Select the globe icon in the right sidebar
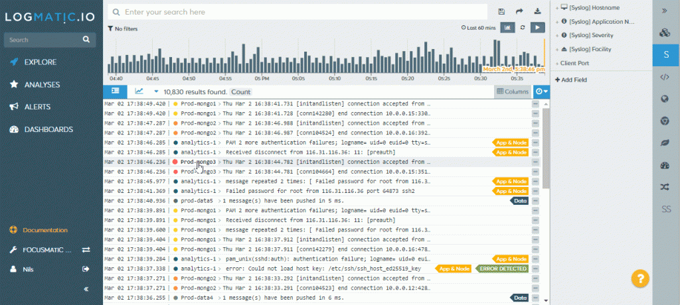Screen dimensions: 680x305 pyautogui.click(x=664, y=99)
